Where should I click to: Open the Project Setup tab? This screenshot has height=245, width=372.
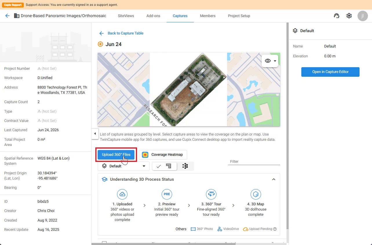239,16
